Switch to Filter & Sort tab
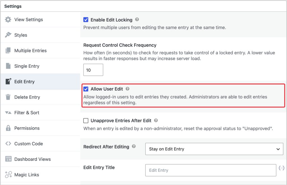This screenshot has width=287, height=185. tap(40, 113)
